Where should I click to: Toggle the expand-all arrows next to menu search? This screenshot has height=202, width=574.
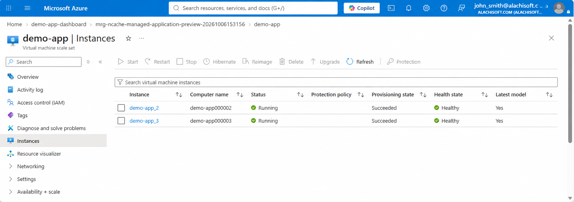[88, 62]
